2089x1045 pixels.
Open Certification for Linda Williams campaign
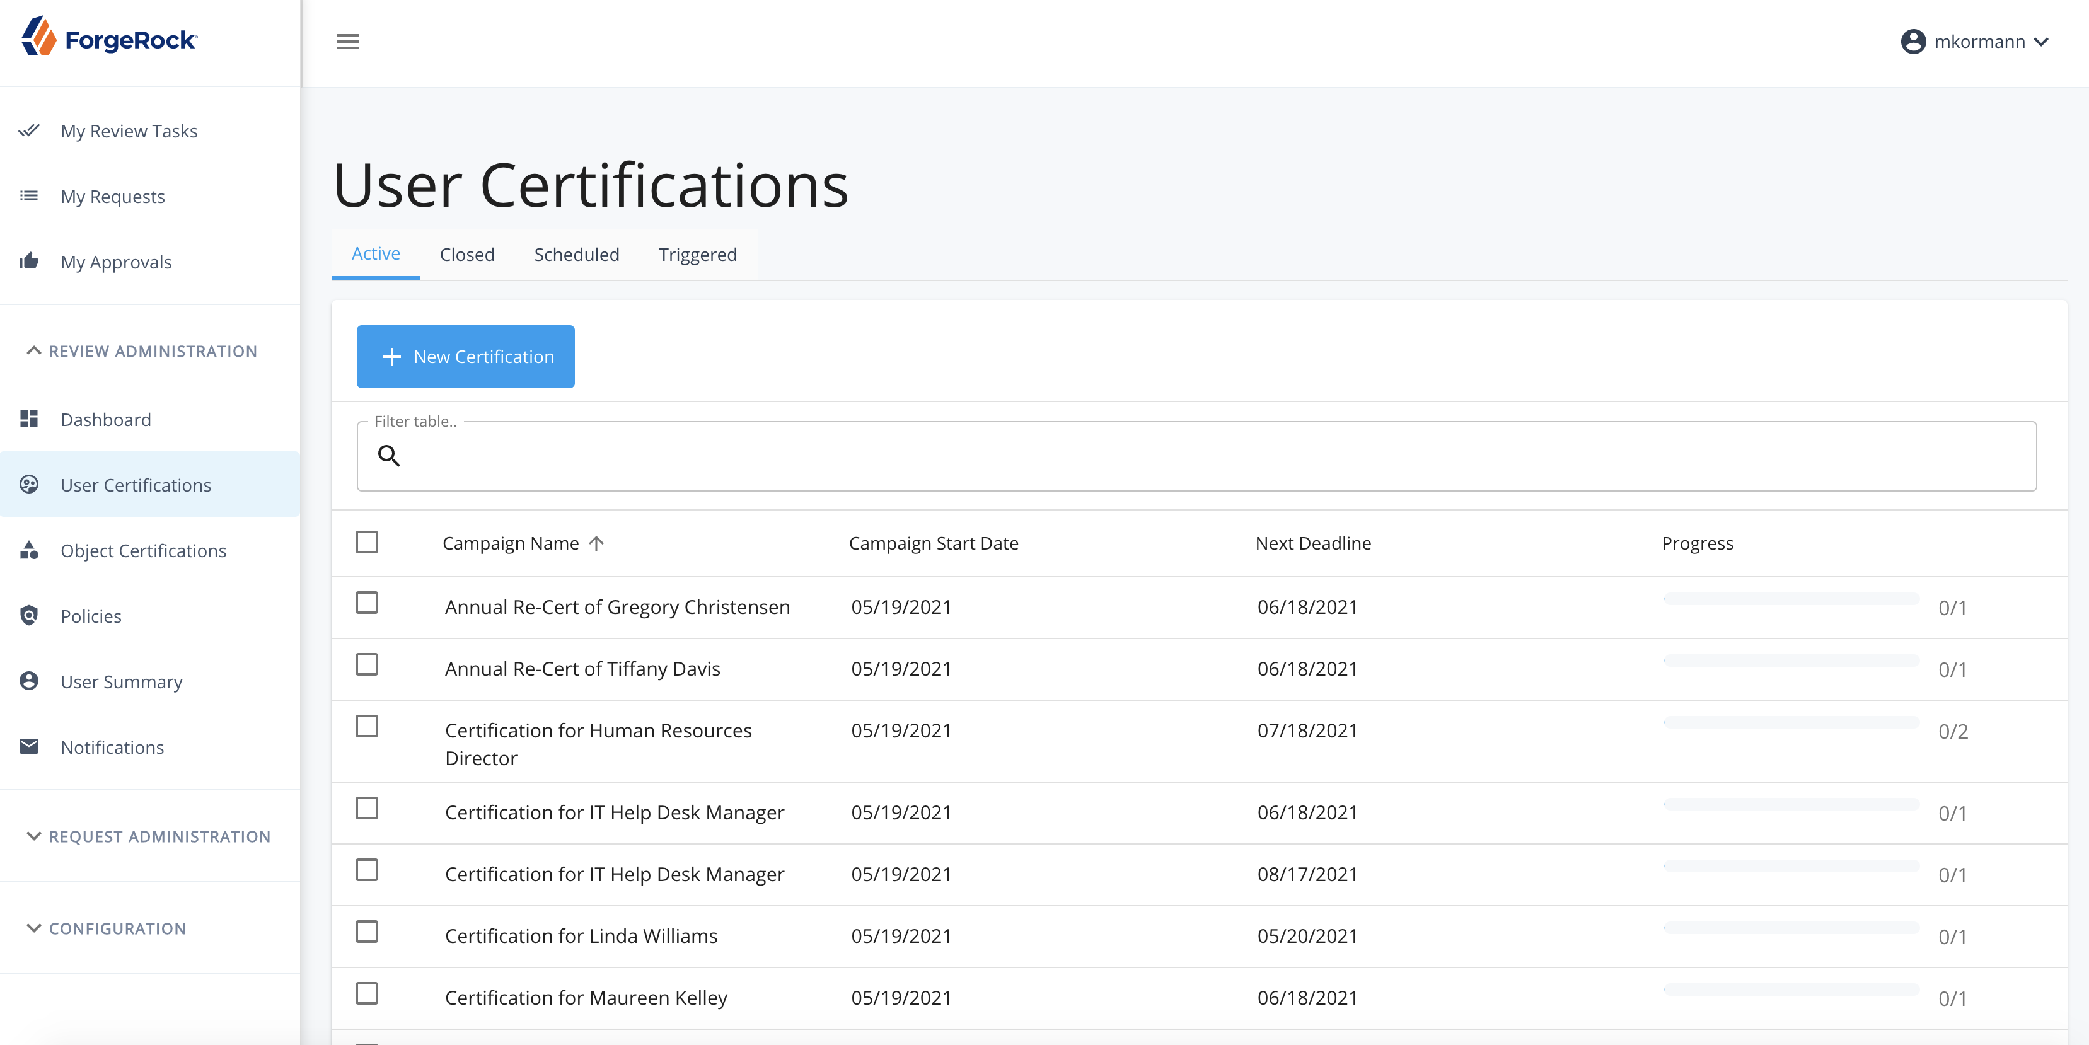coord(581,935)
